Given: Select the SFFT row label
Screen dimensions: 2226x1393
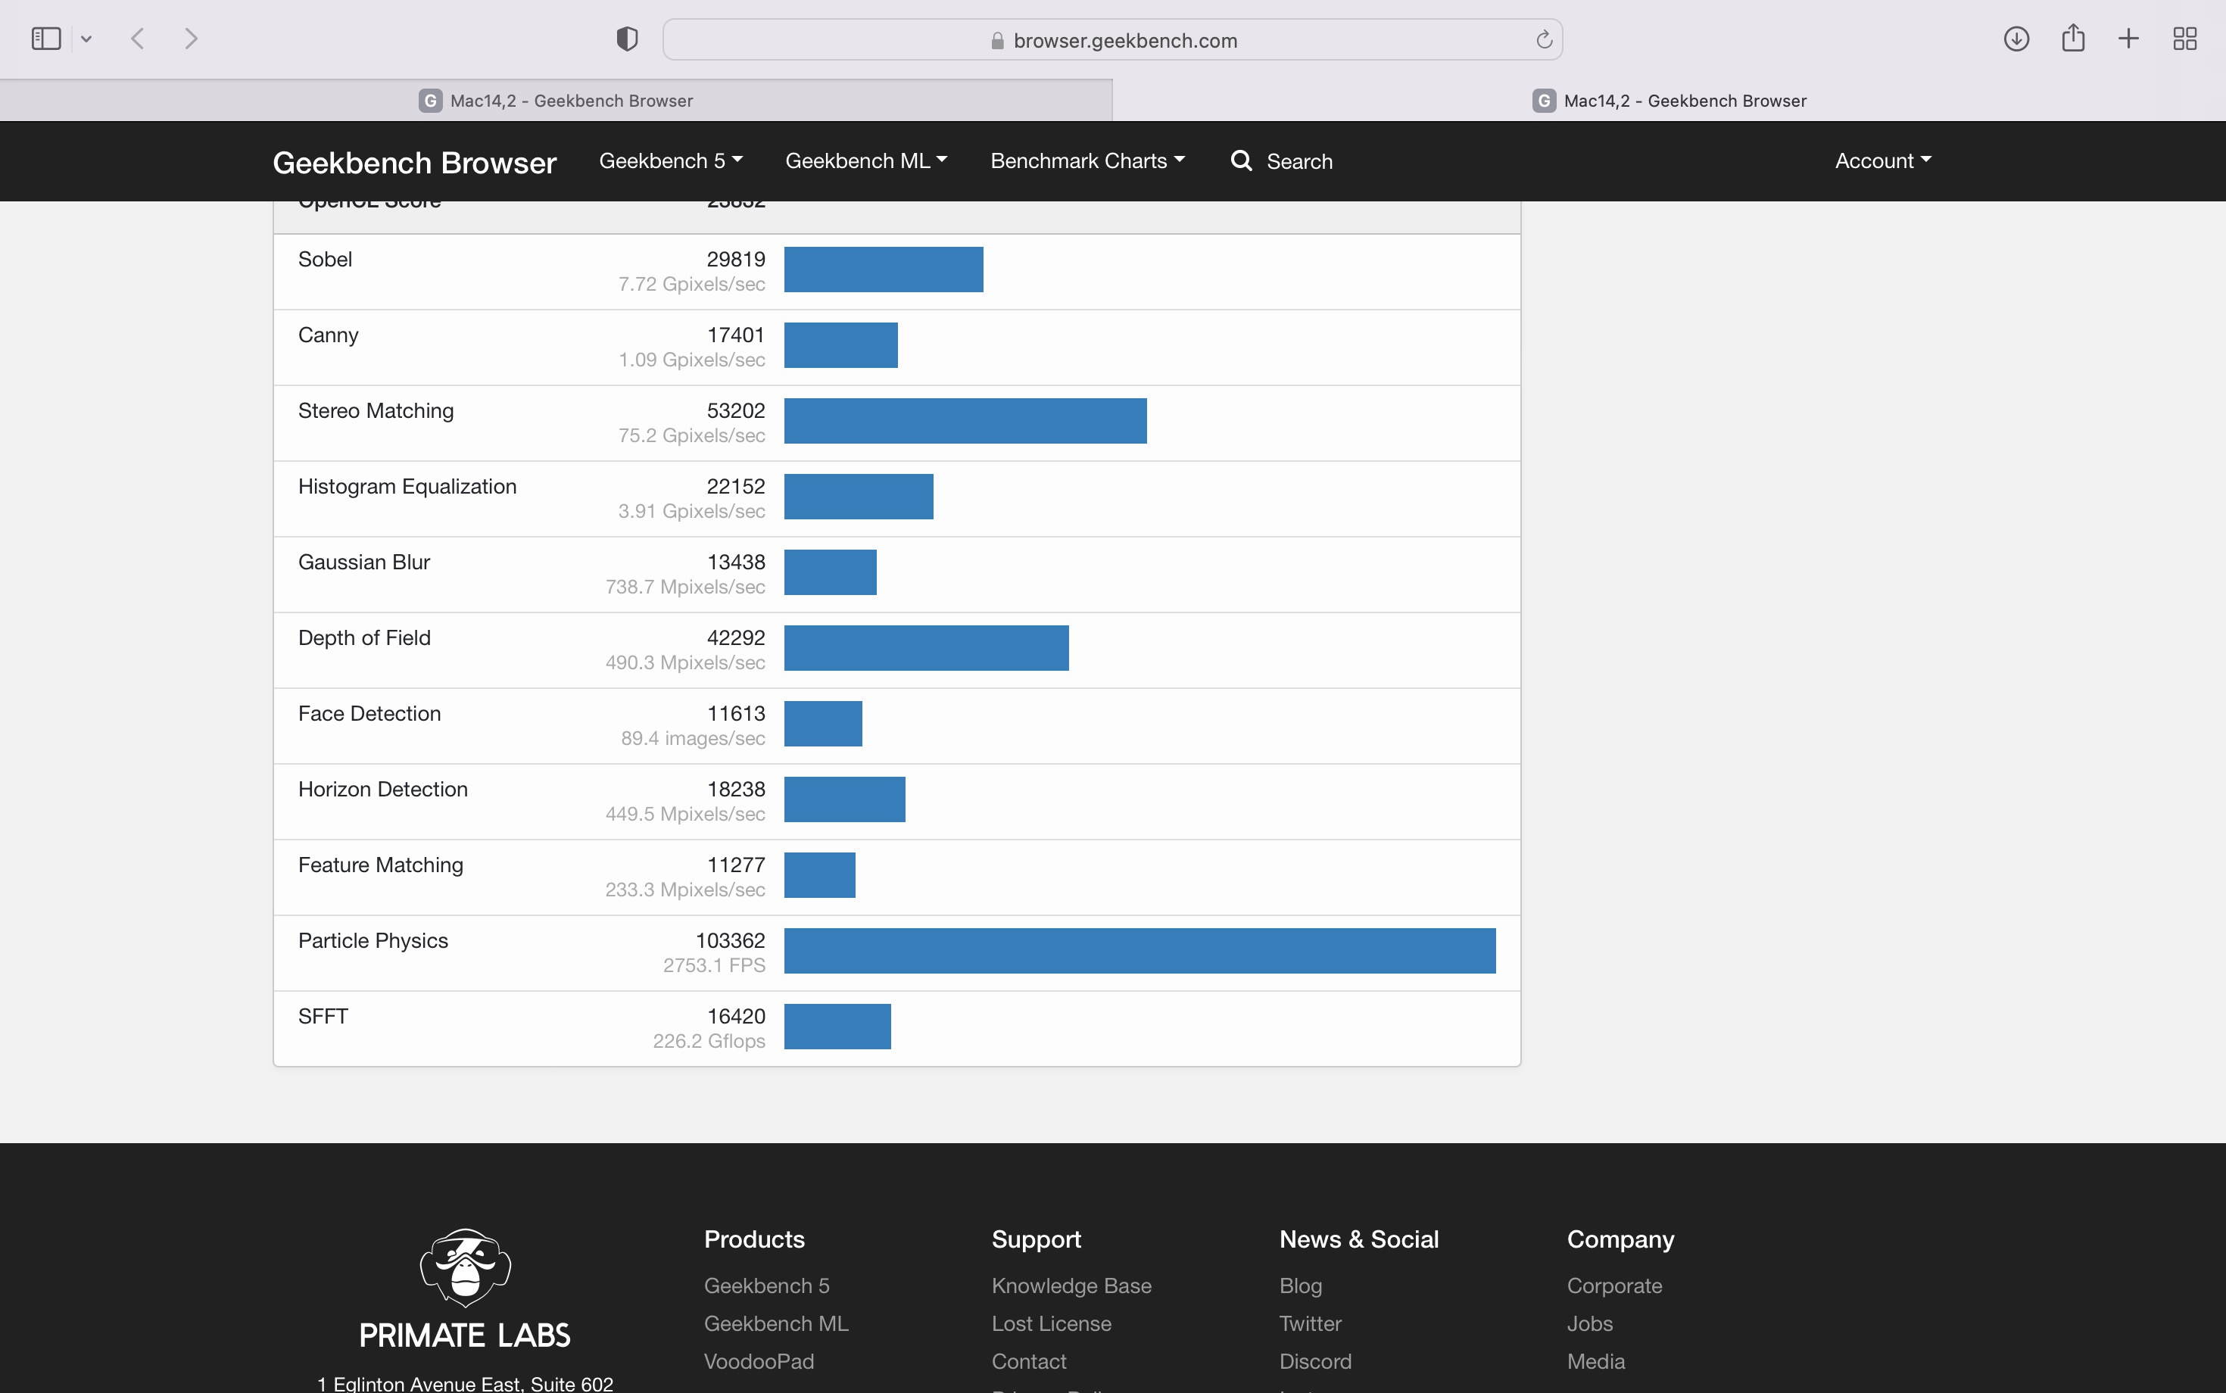Looking at the screenshot, I should [323, 1016].
